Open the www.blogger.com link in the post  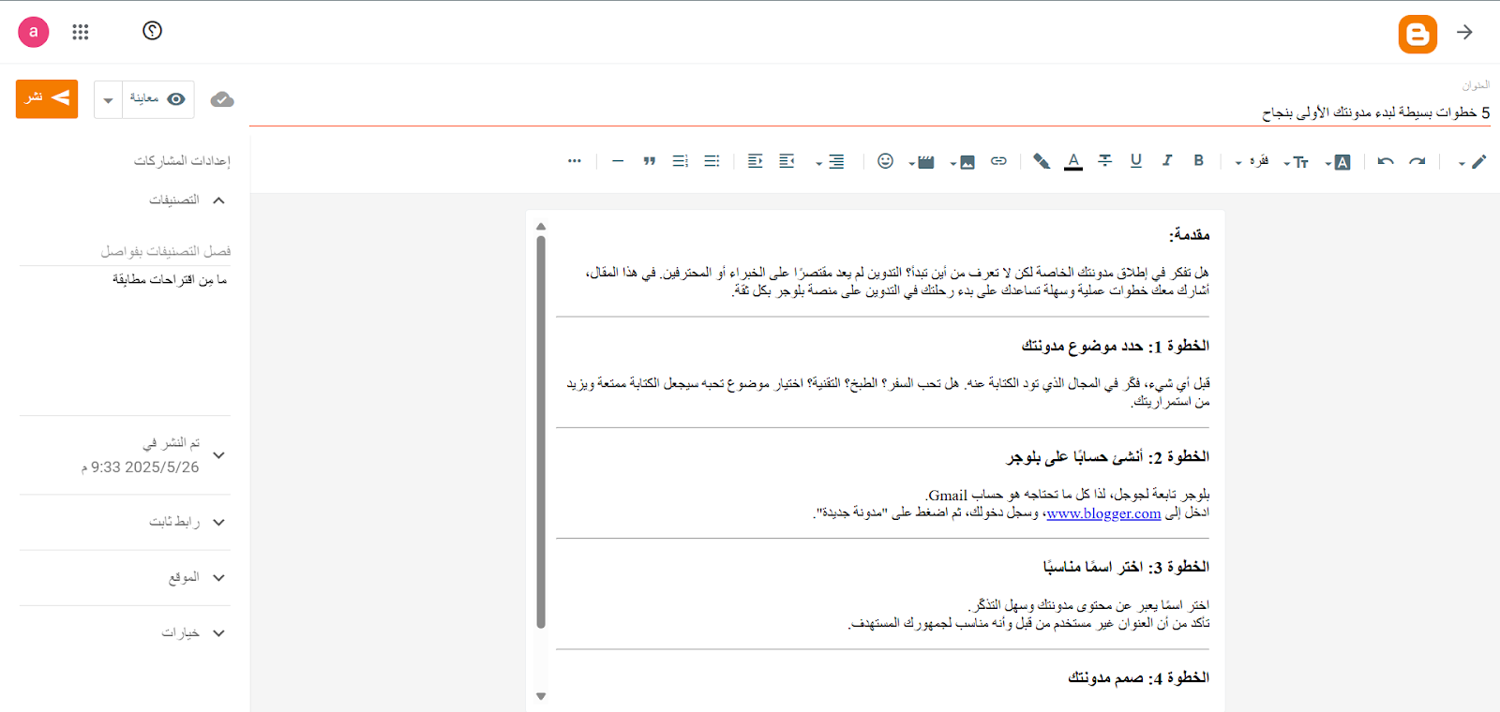tap(1103, 513)
